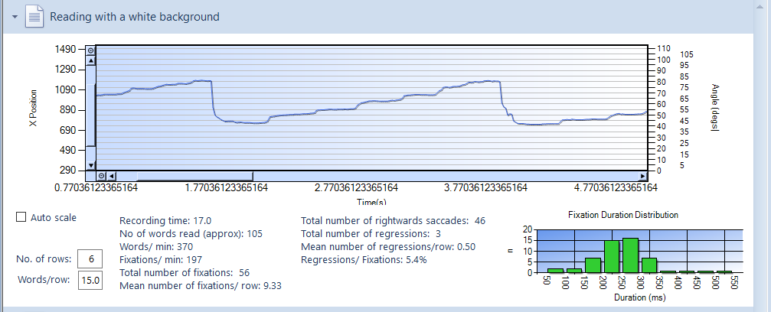
Task: Click the No. of rows input field
Action: pos(90,258)
